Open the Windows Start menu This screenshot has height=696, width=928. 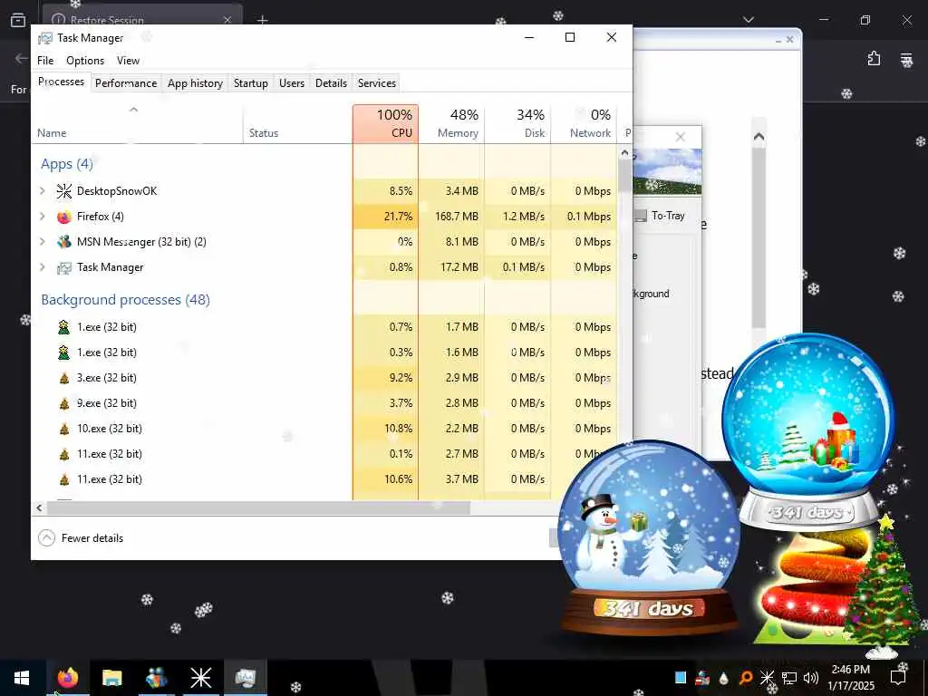22,677
